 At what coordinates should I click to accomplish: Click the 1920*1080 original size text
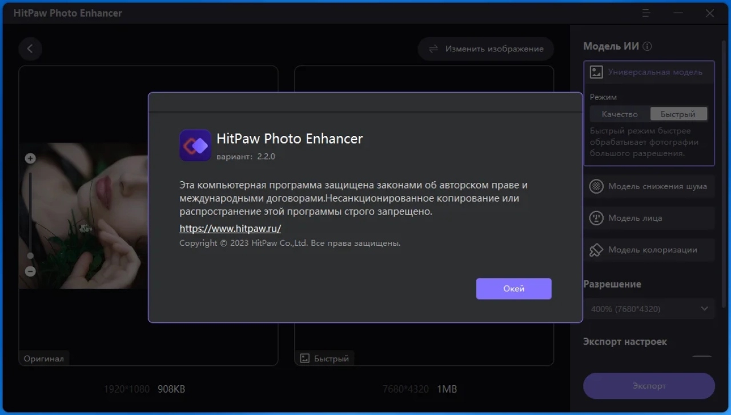(x=127, y=389)
